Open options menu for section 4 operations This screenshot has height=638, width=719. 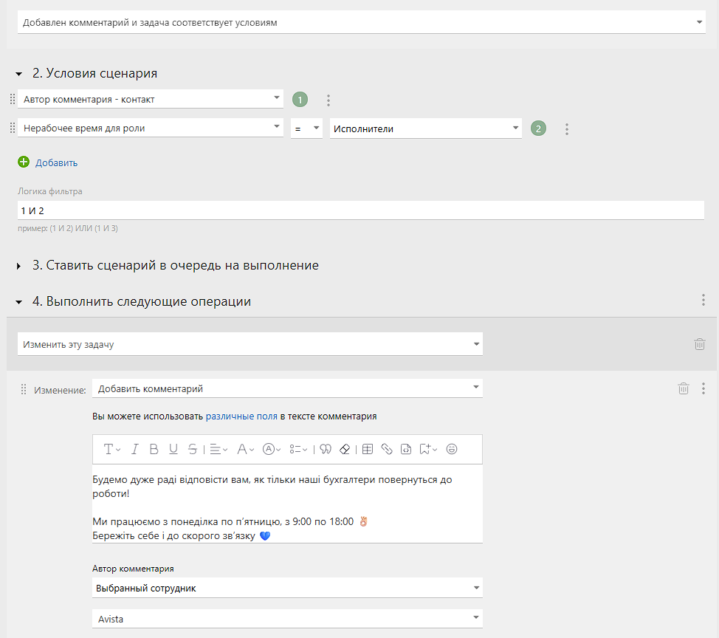point(703,300)
